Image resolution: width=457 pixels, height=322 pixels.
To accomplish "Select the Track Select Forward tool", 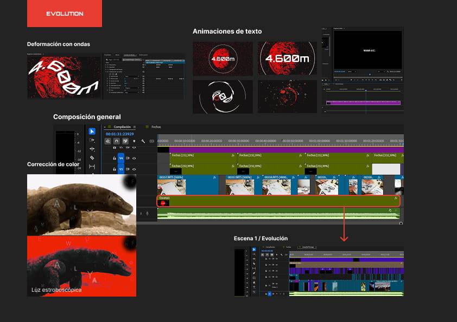I will (x=92, y=140).
